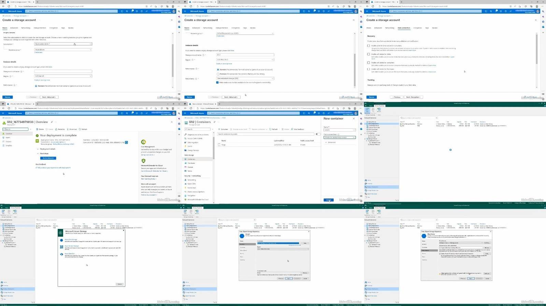Viewport: 546px width, 306px height.
Task: Open Shared access signature in lill12 menu
Action: [x=195, y=192]
